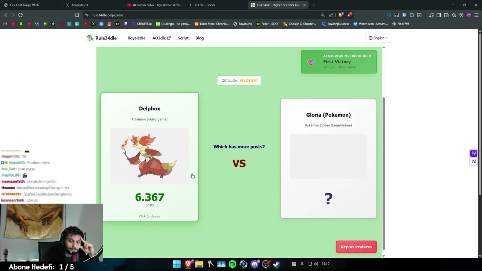Viewport: 482px width, 271px height.
Task: Open Steam from the taskbar
Action: [276, 264]
